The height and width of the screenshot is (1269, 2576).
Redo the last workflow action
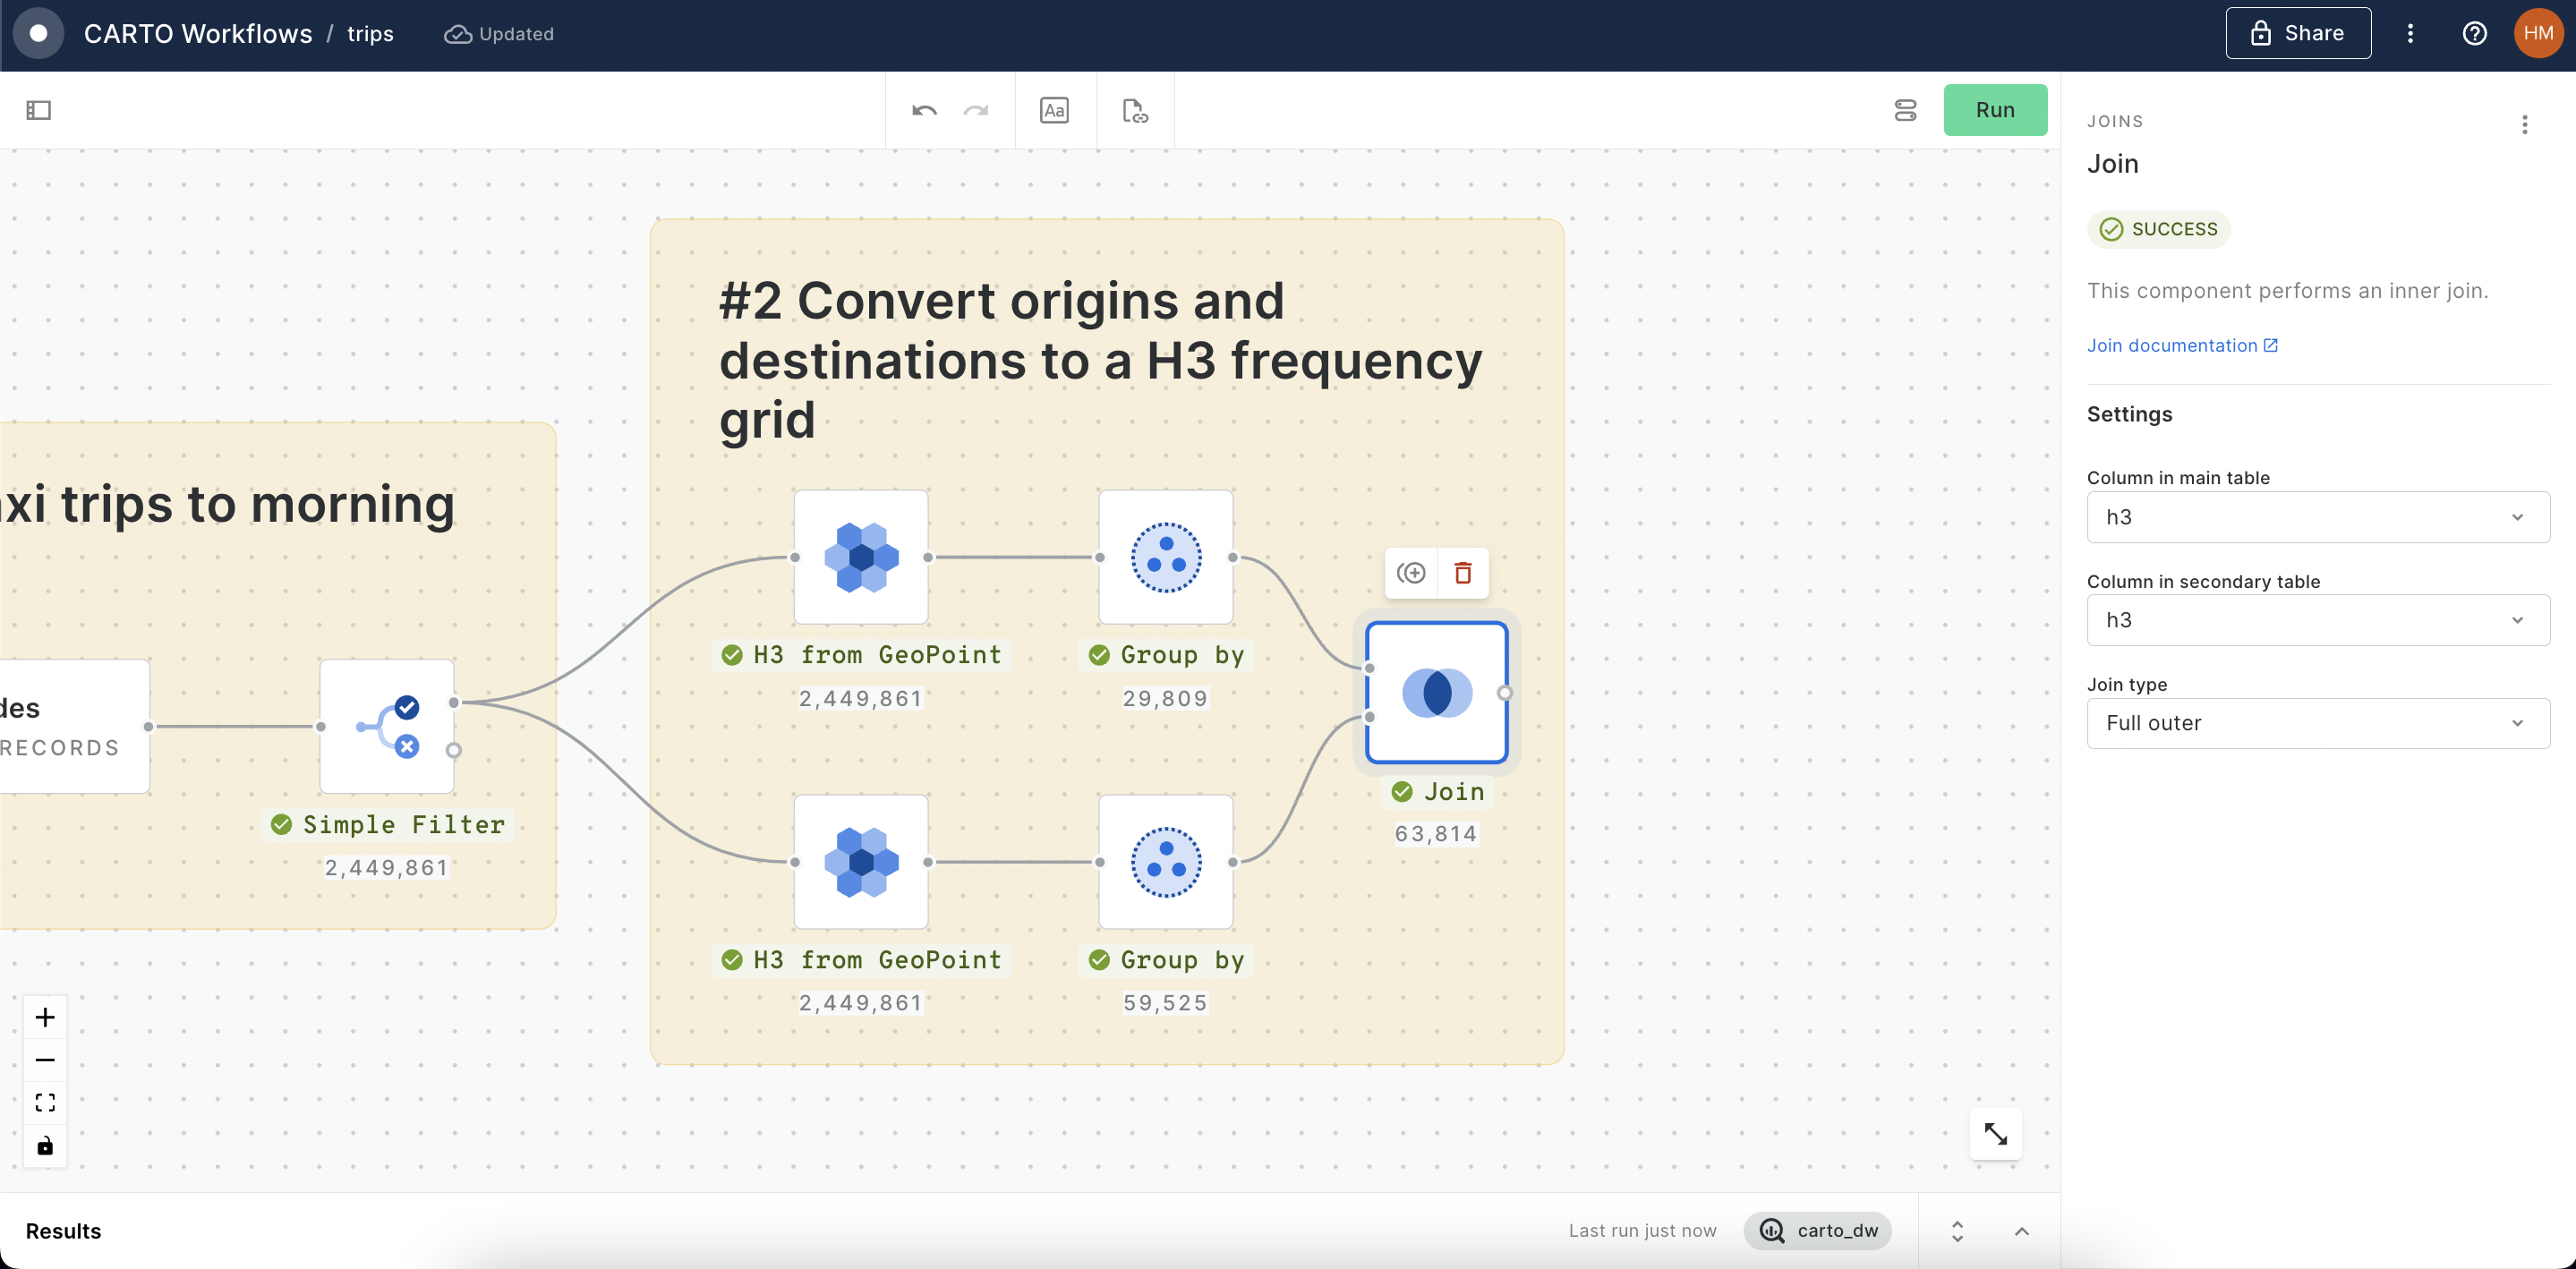[976, 110]
